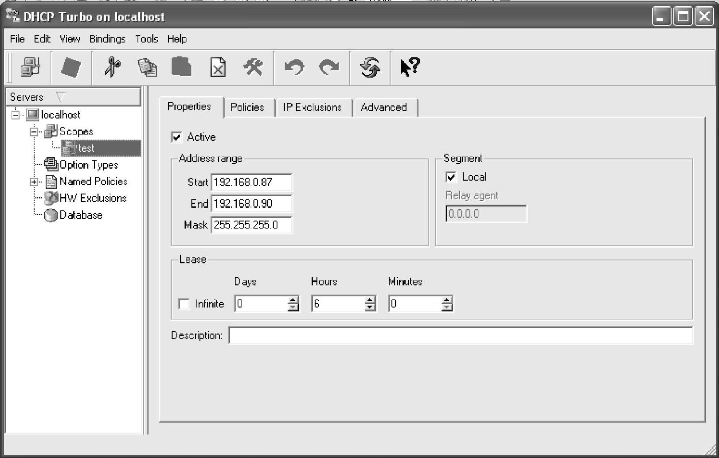Minimize the DHCP Turbo window

661,16
